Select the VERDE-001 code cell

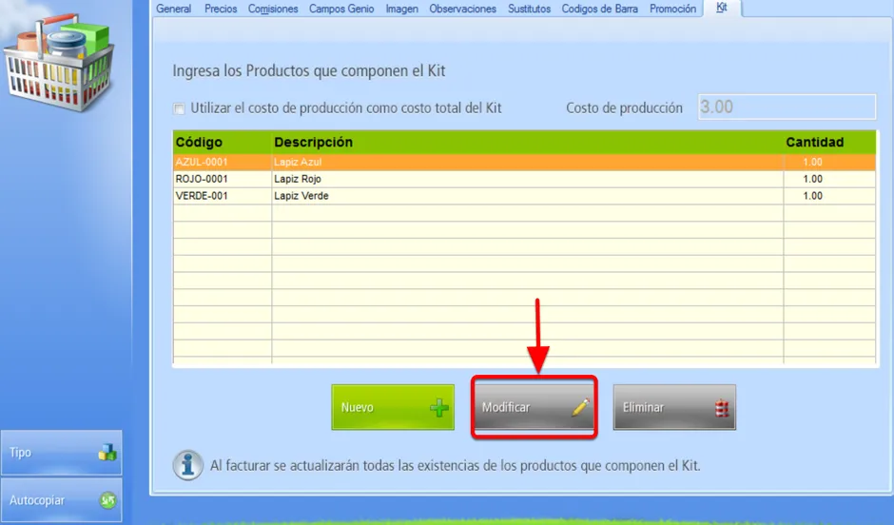tap(223, 196)
